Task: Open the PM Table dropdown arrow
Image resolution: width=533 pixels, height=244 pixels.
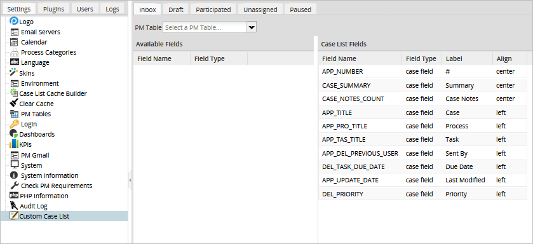Action: coord(252,27)
